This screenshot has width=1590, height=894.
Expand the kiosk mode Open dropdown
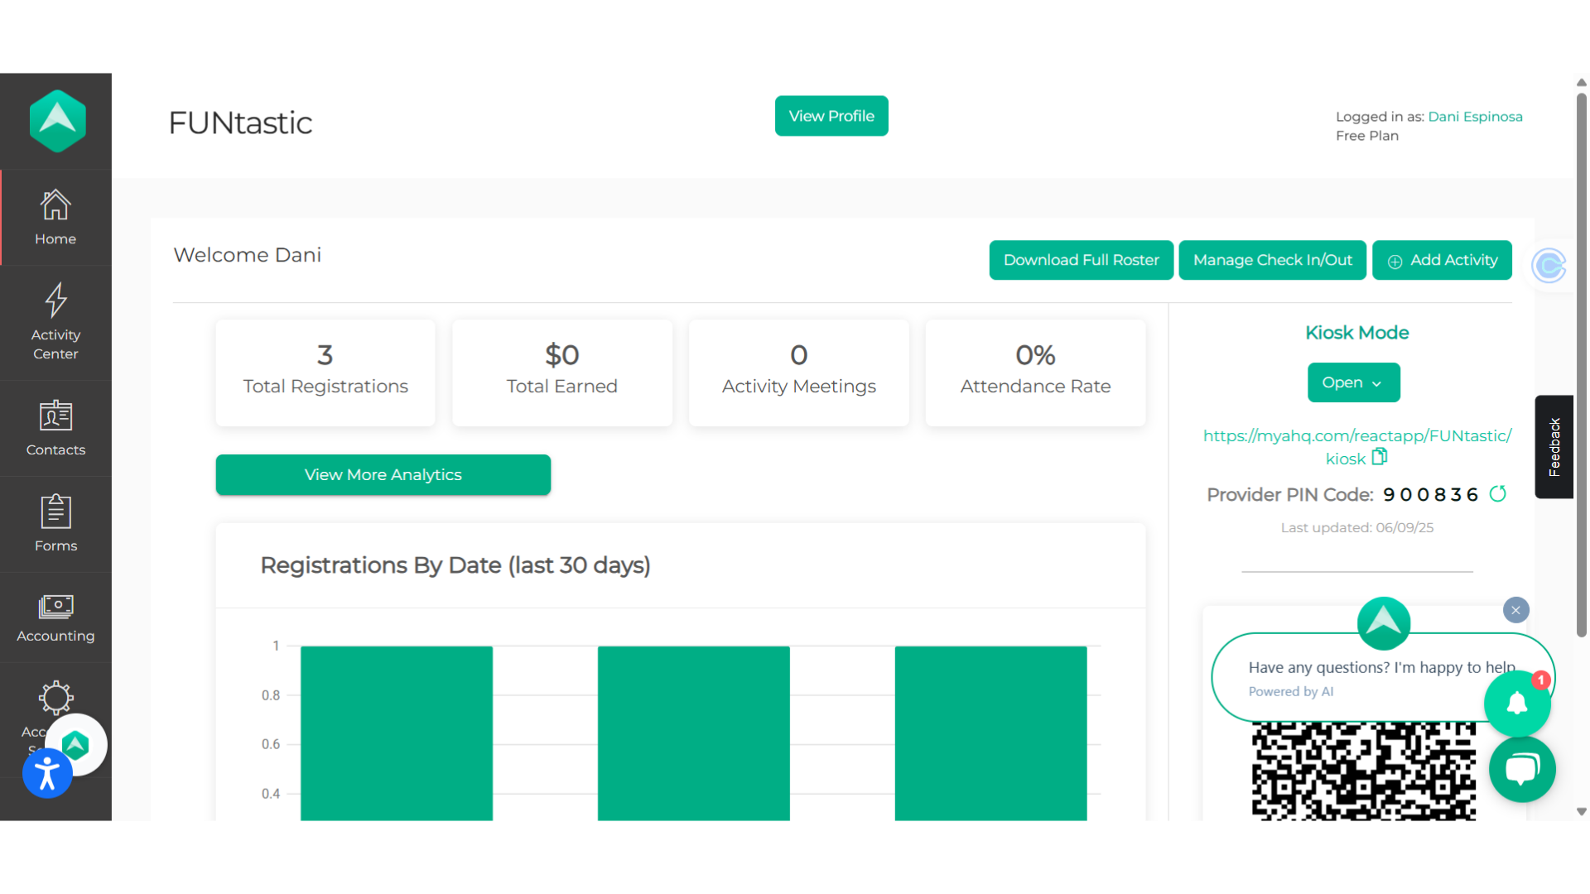click(x=1352, y=382)
